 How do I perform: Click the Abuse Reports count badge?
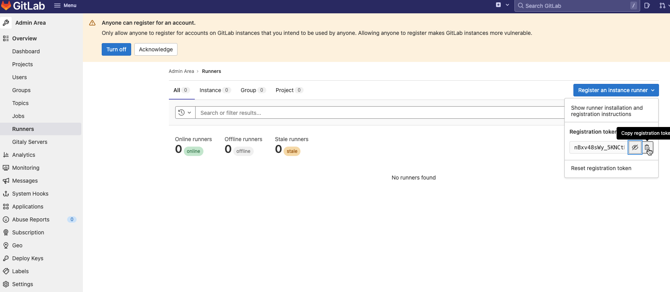[x=72, y=219]
